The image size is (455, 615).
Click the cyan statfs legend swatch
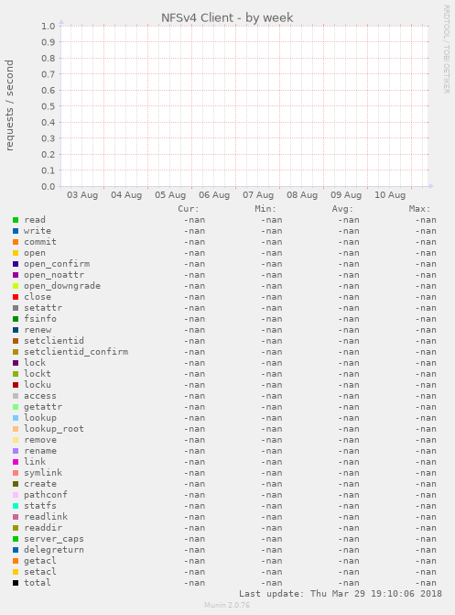(x=16, y=506)
